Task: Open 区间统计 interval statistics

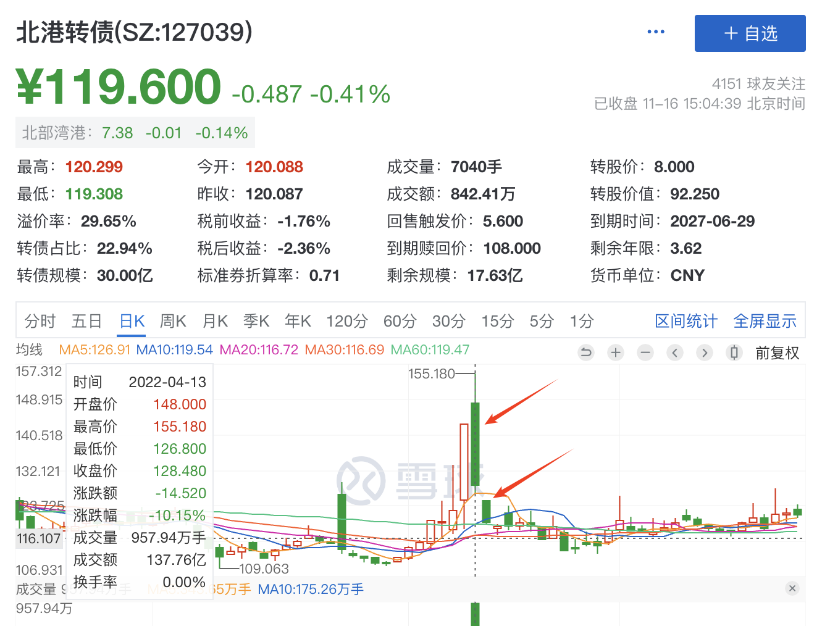Action: (x=685, y=321)
